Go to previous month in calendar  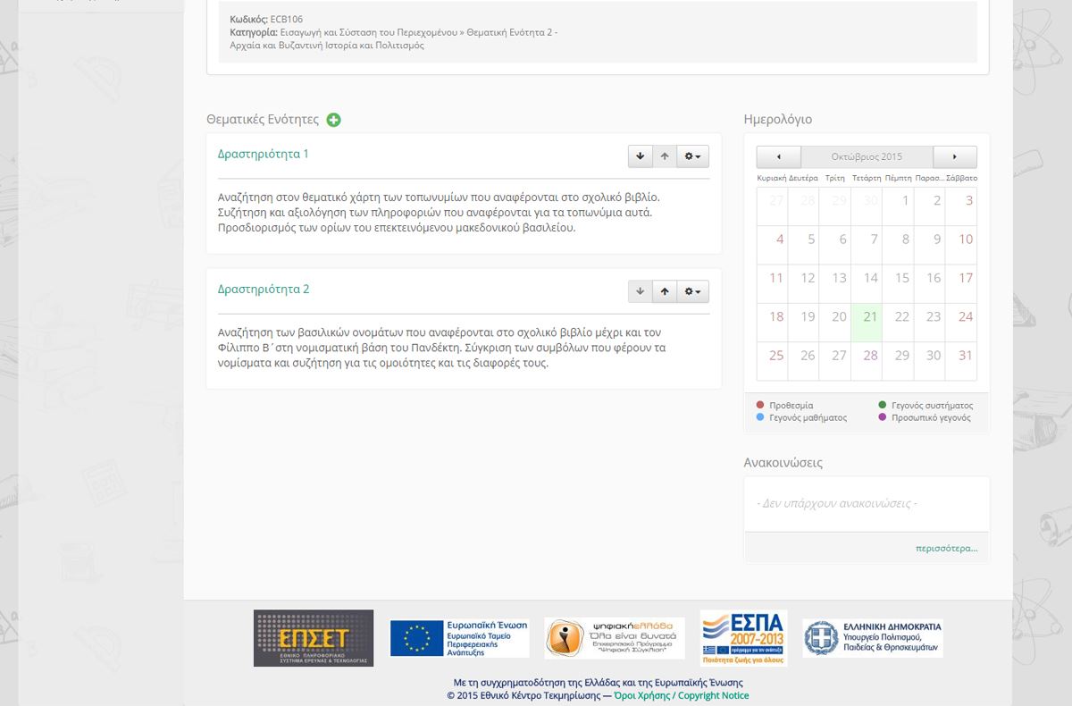pyautogui.click(x=778, y=157)
